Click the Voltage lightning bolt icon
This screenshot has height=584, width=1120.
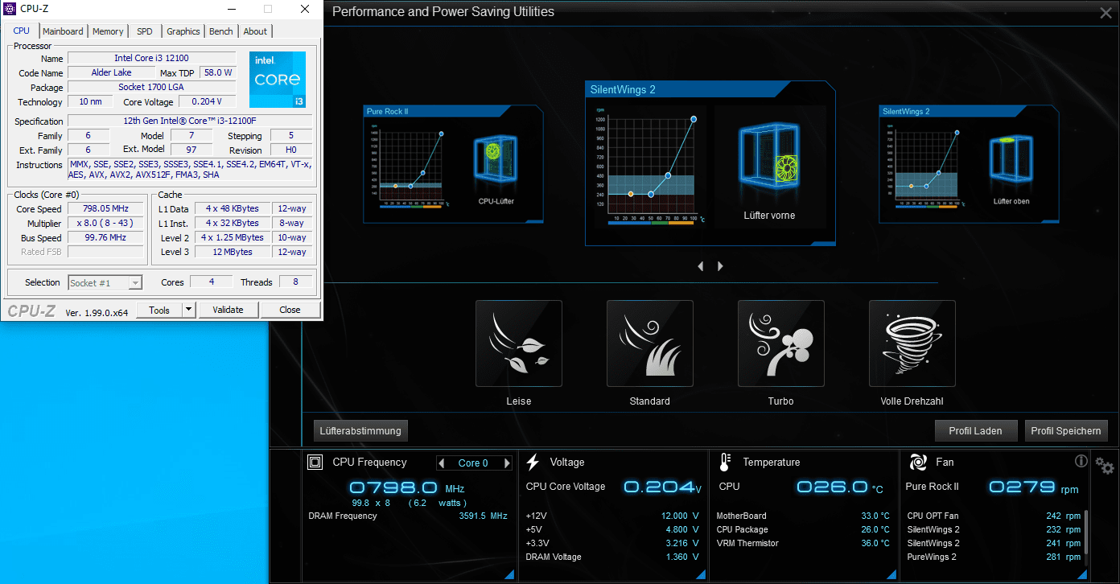pos(533,463)
